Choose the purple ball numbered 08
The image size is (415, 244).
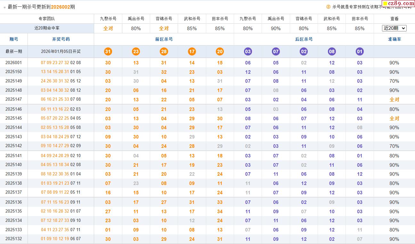point(332,52)
